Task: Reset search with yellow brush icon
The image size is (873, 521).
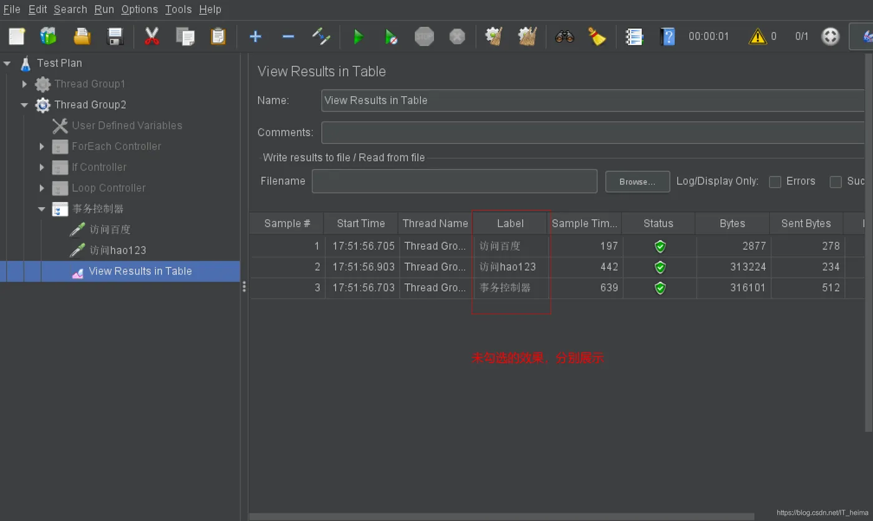Action: pos(597,36)
